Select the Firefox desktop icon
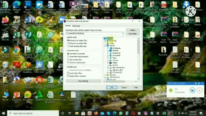The image size is (206, 116). pyautogui.click(x=5, y=21)
